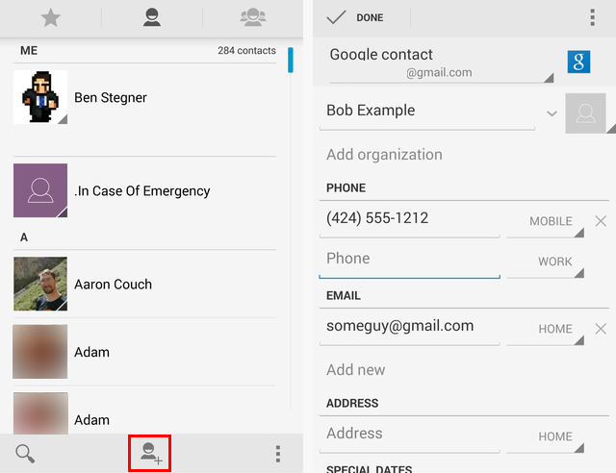Tap Add new under Email
This screenshot has height=473, width=616.
355,370
